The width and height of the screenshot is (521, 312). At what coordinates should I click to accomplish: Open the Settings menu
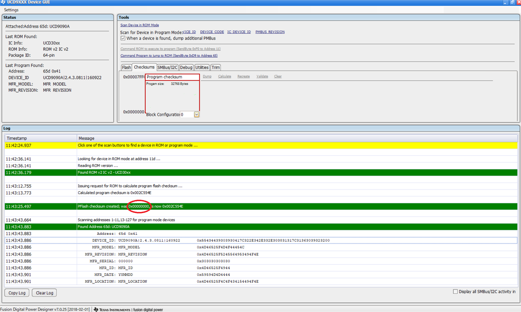pyautogui.click(x=11, y=10)
